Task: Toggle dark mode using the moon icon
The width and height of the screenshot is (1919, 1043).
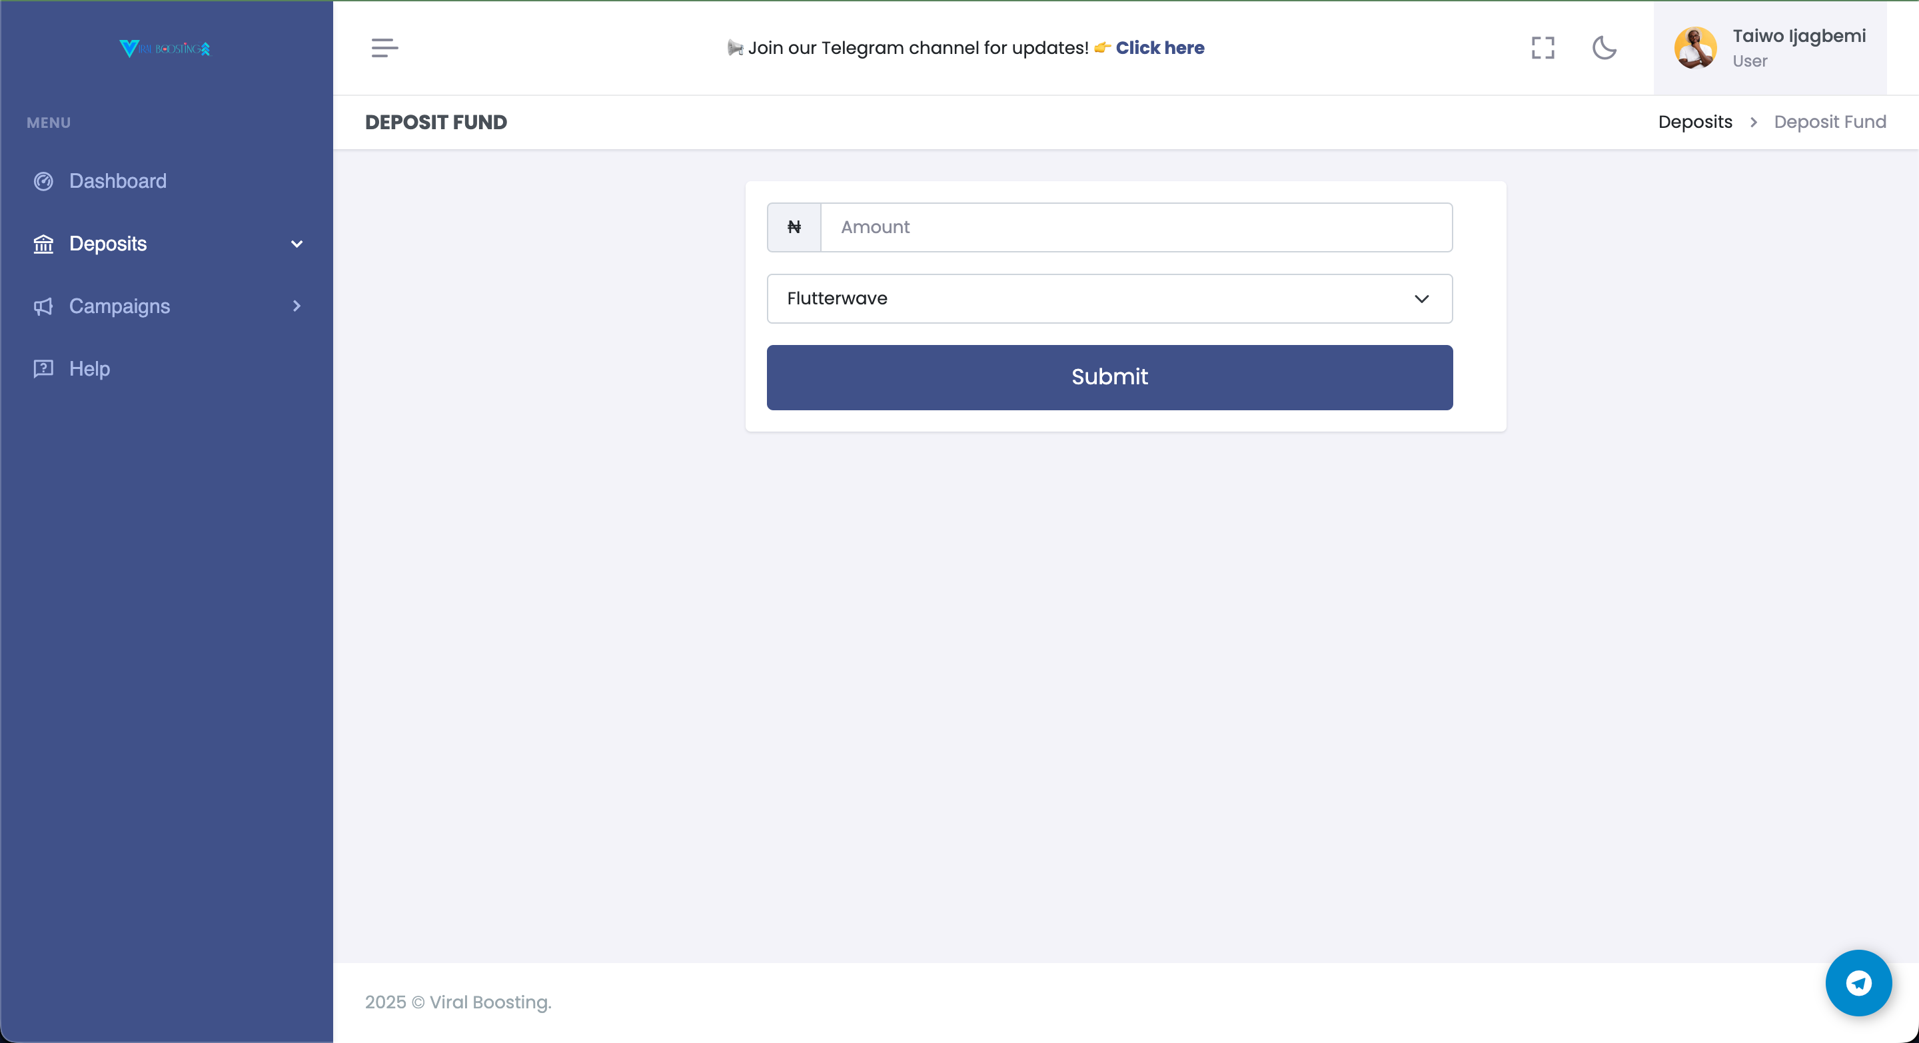Action: 1604,48
